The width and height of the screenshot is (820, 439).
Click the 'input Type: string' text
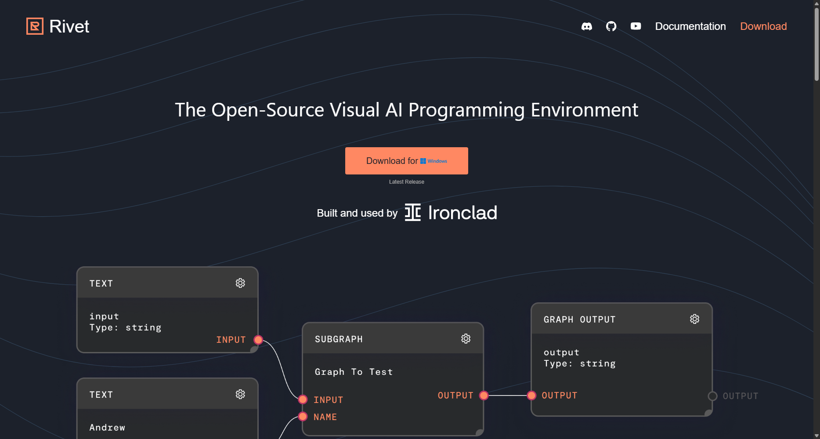pos(125,322)
